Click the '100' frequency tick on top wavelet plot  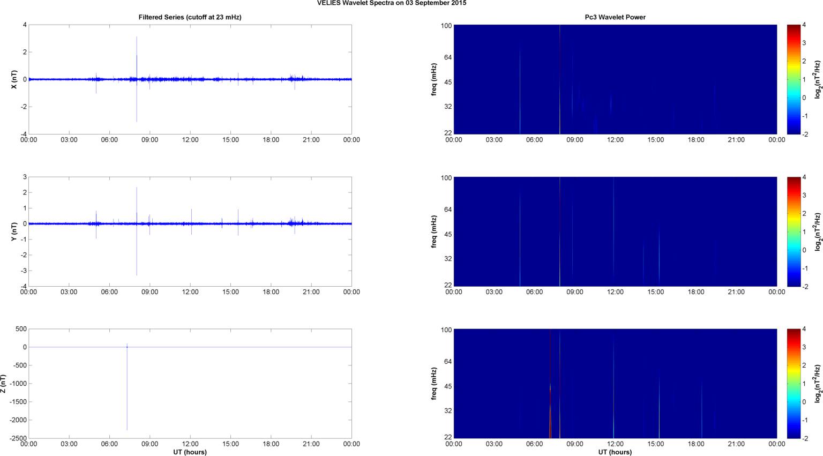[446, 26]
